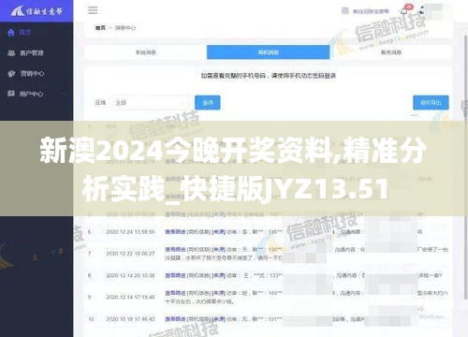This screenshot has width=468, height=337.
Task: Expand the 用户中心 menu arrow
Action: 64,94
